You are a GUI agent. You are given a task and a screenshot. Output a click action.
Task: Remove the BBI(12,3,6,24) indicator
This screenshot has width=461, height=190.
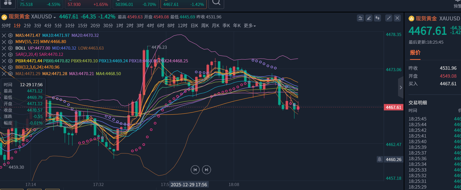[4, 67]
